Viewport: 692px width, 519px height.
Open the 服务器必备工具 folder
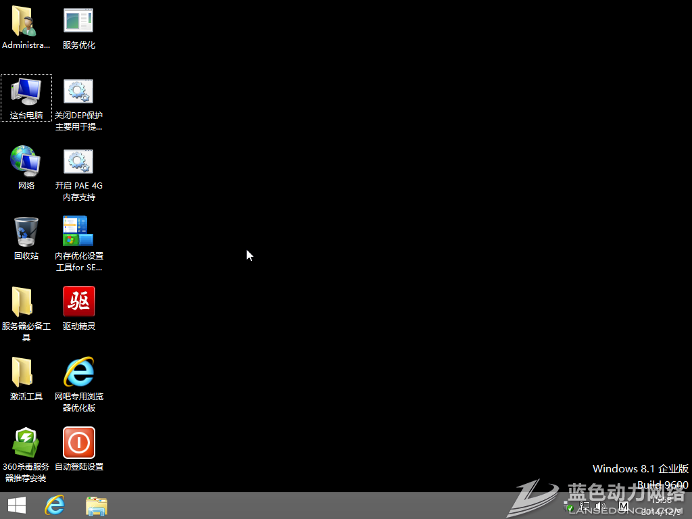(x=26, y=307)
